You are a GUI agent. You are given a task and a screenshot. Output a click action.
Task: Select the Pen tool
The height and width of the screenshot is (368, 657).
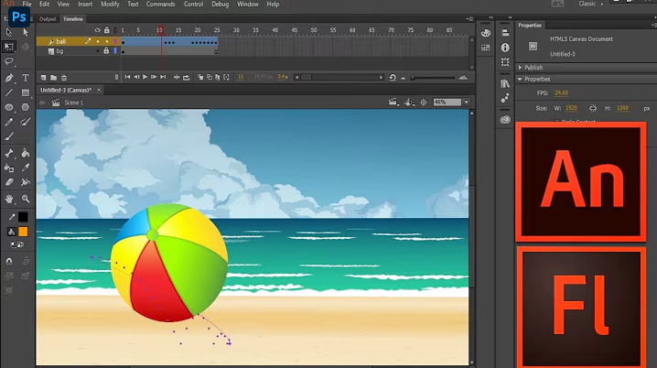(9, 78)
